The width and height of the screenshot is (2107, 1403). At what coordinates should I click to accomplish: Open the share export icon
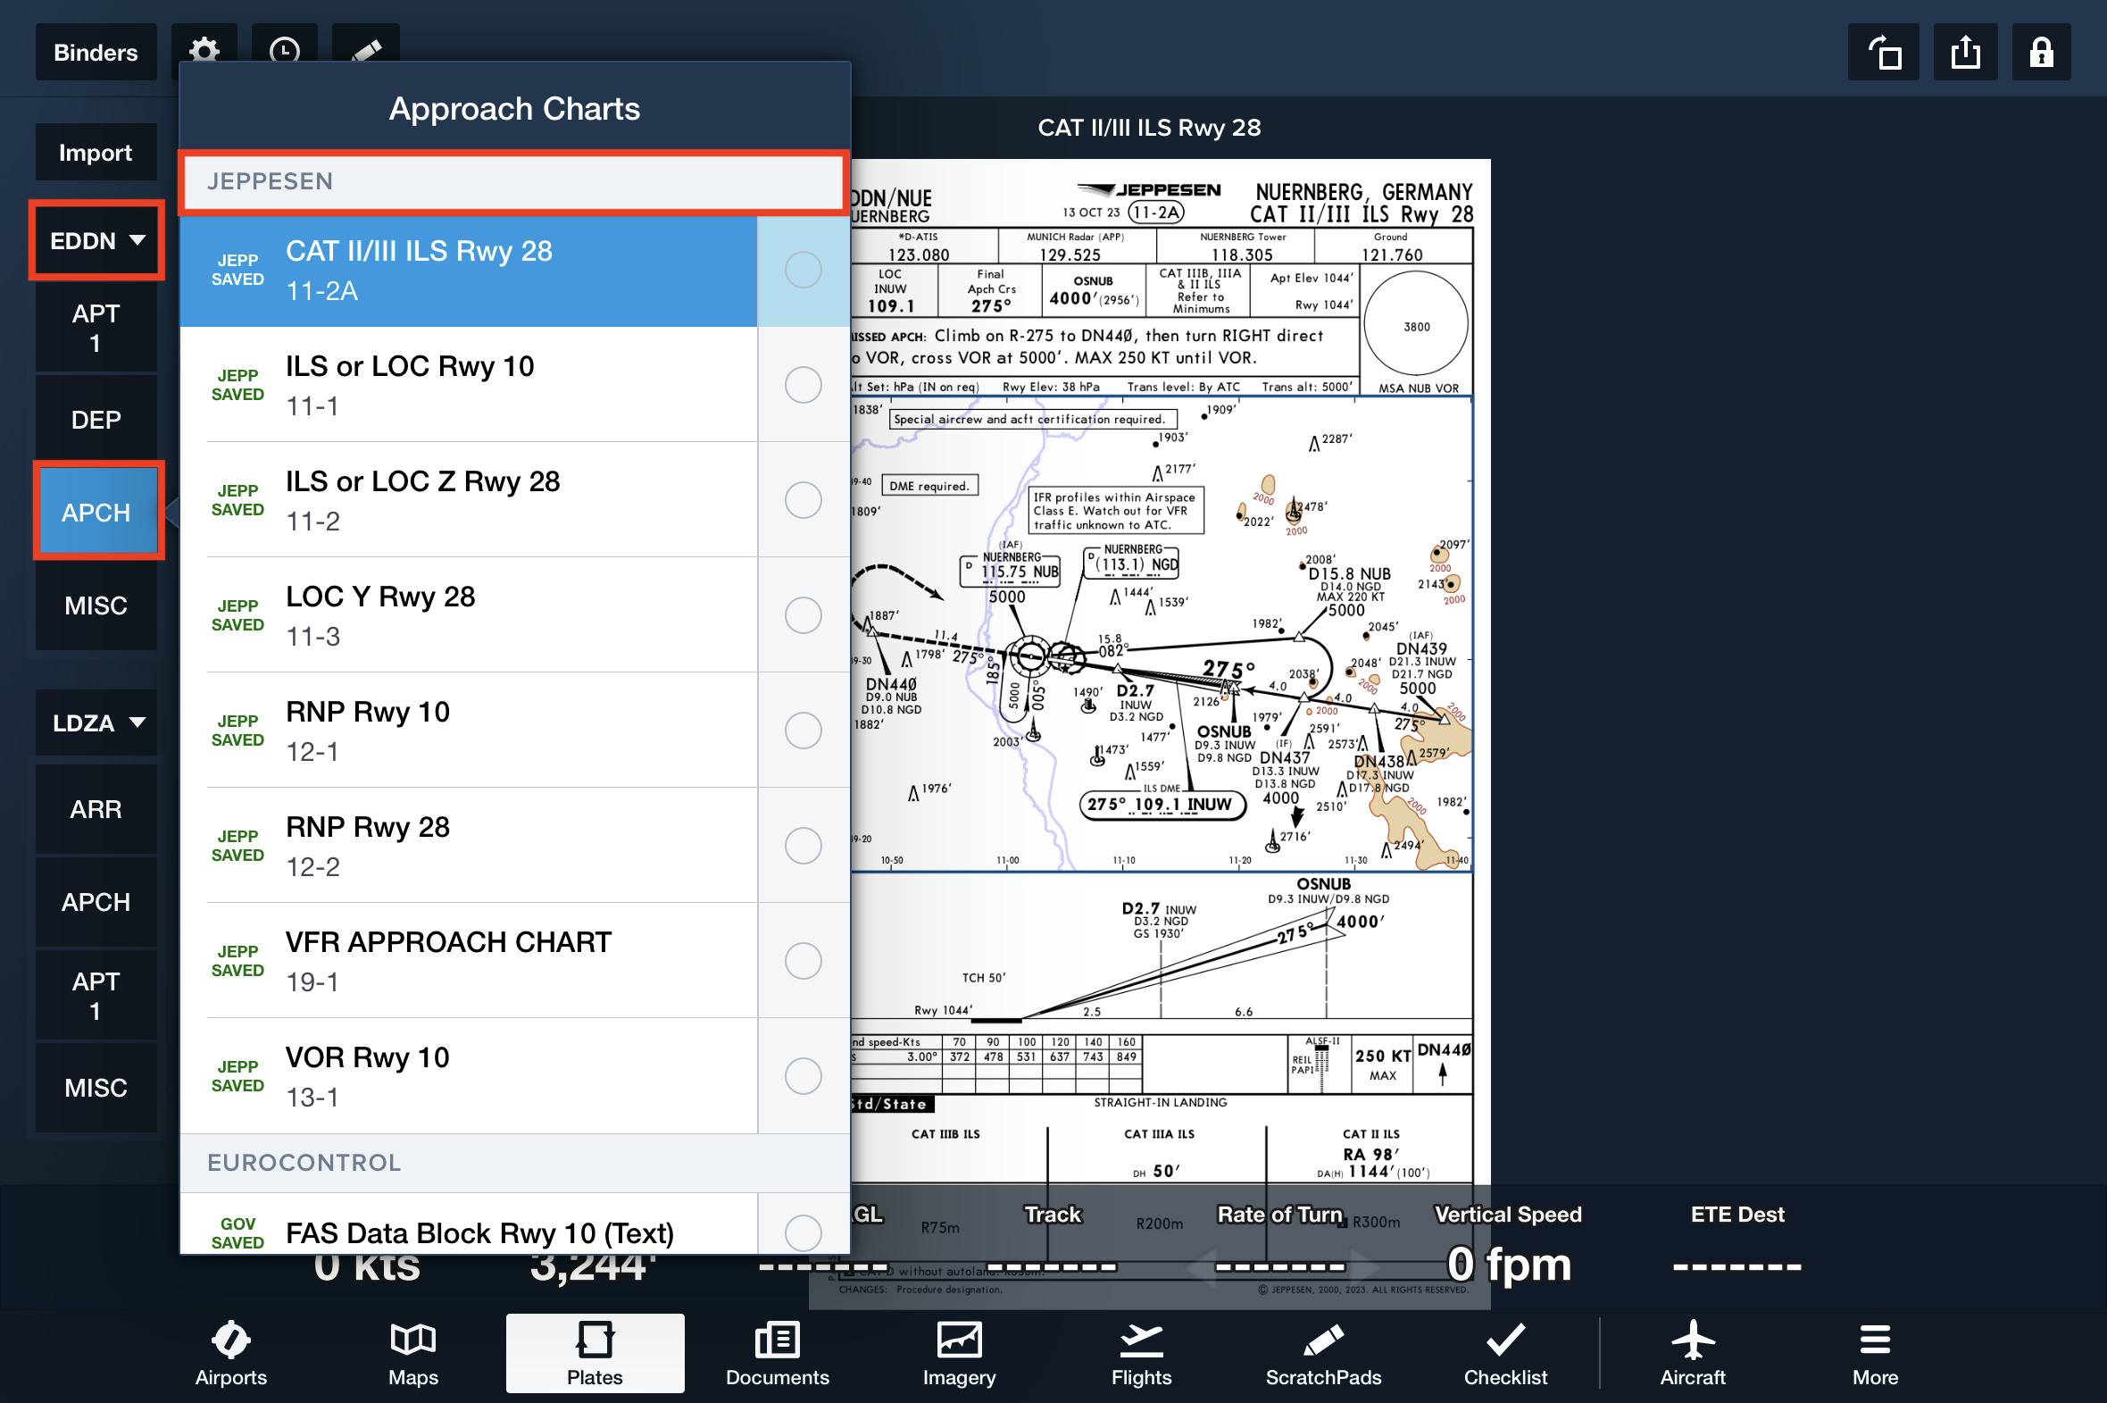(x=1965, y=53)
